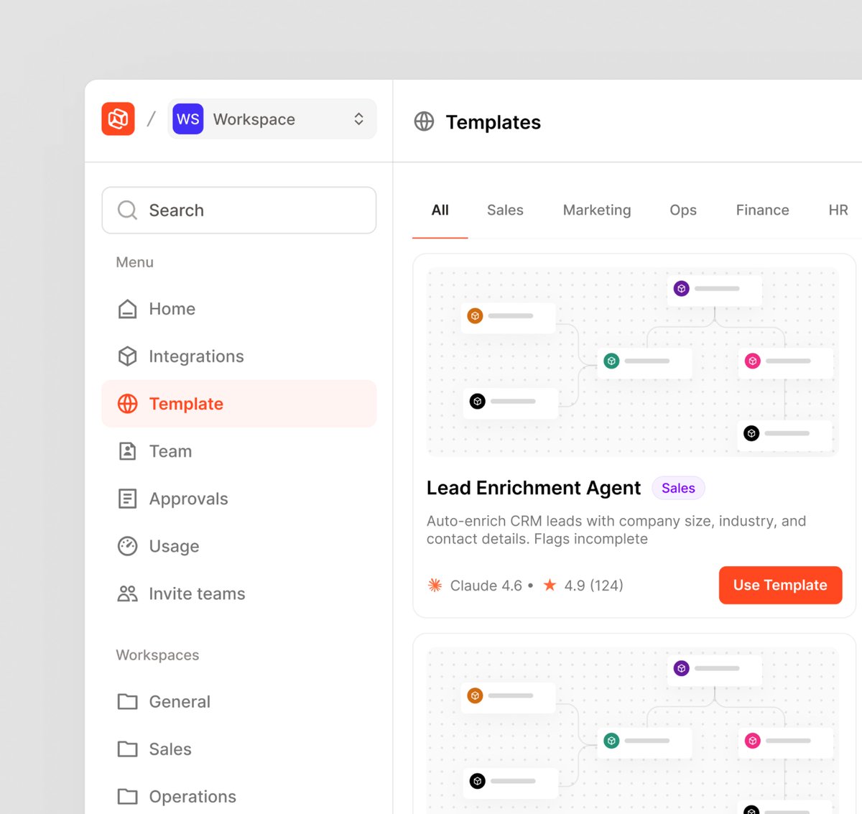862x814 pixels.
Task: Switch to the Finance tab
Action: pyautogui.click(x=762, y=210)
